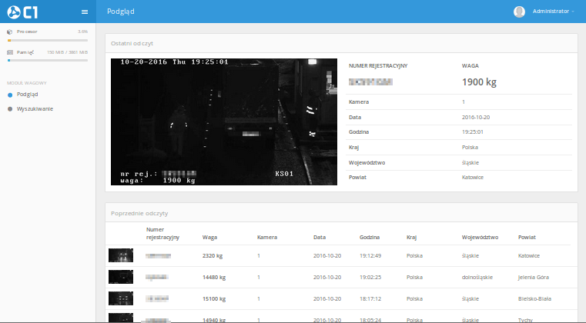The width and height of the screenshot is (586, 323).
Task: Click the Bielsko-Biała county cell
Action: click(x=534, y=298)
